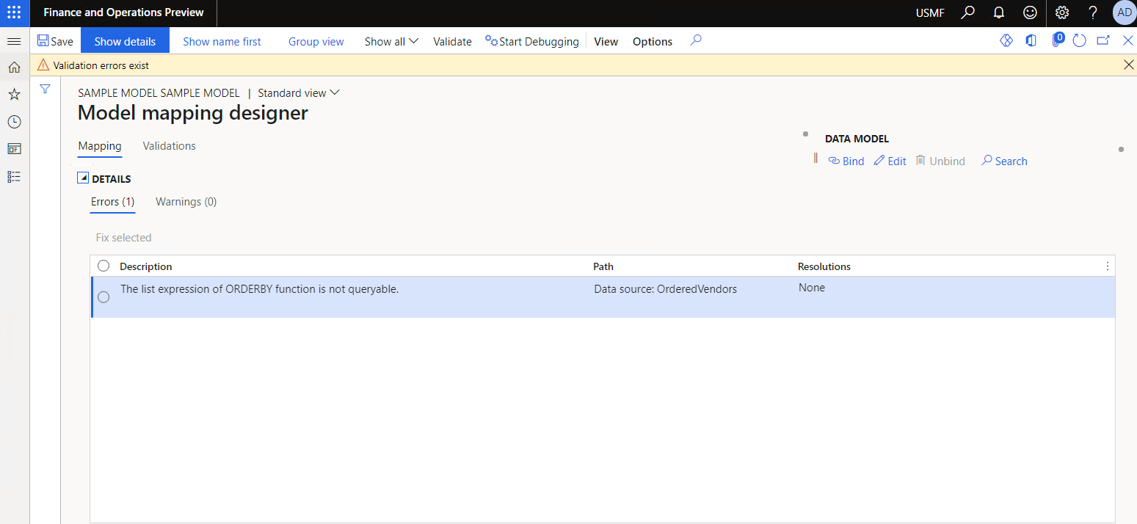
Task: Open the Standard view dropdown
Action: click(299, 93)
